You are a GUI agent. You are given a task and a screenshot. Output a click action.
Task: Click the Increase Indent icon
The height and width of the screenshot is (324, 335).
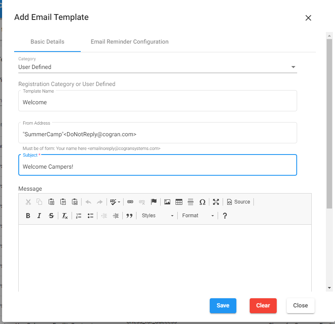(x=116, y=216)
